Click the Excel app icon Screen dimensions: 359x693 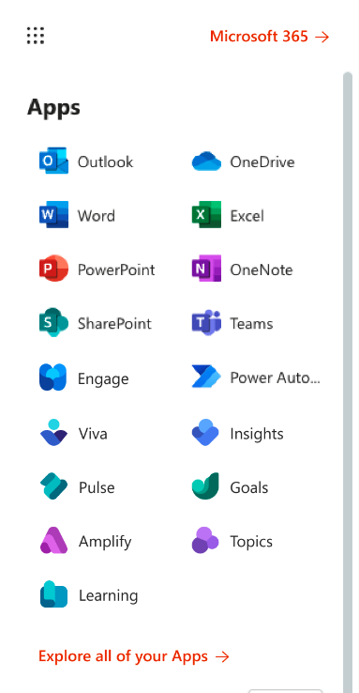(x=206, y=215)
